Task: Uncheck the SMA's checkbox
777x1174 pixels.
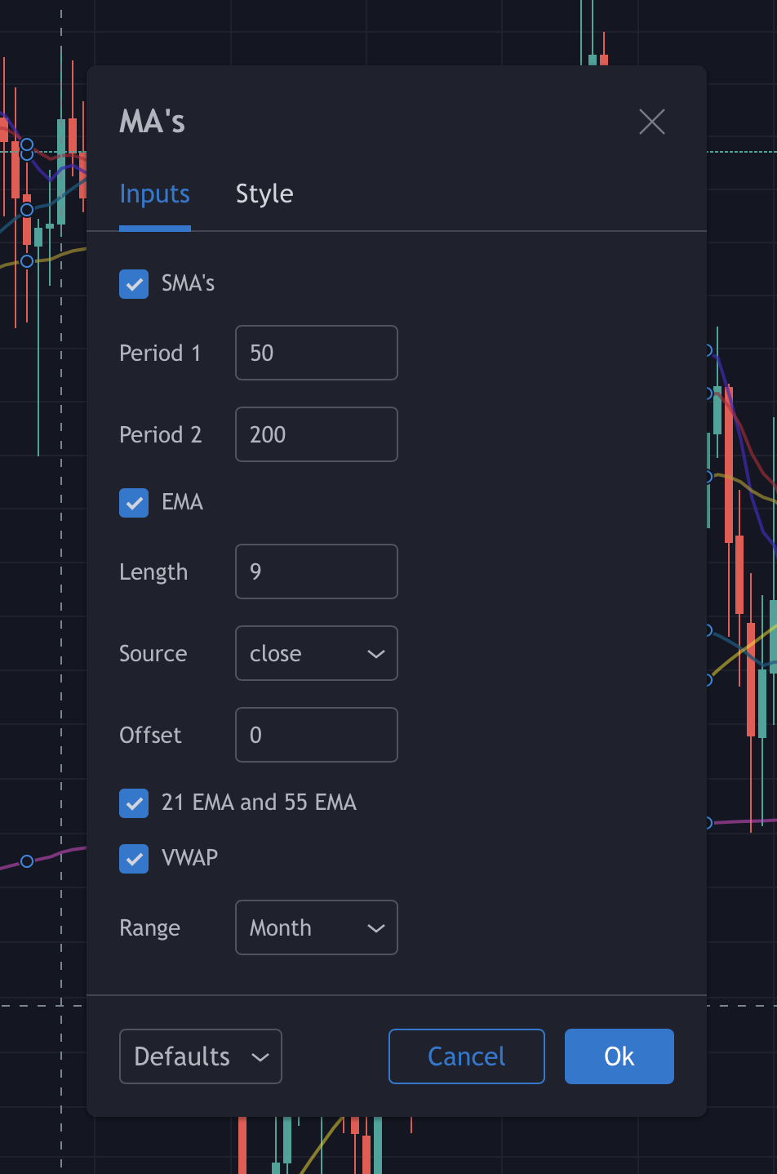Action: pos(134,283)
